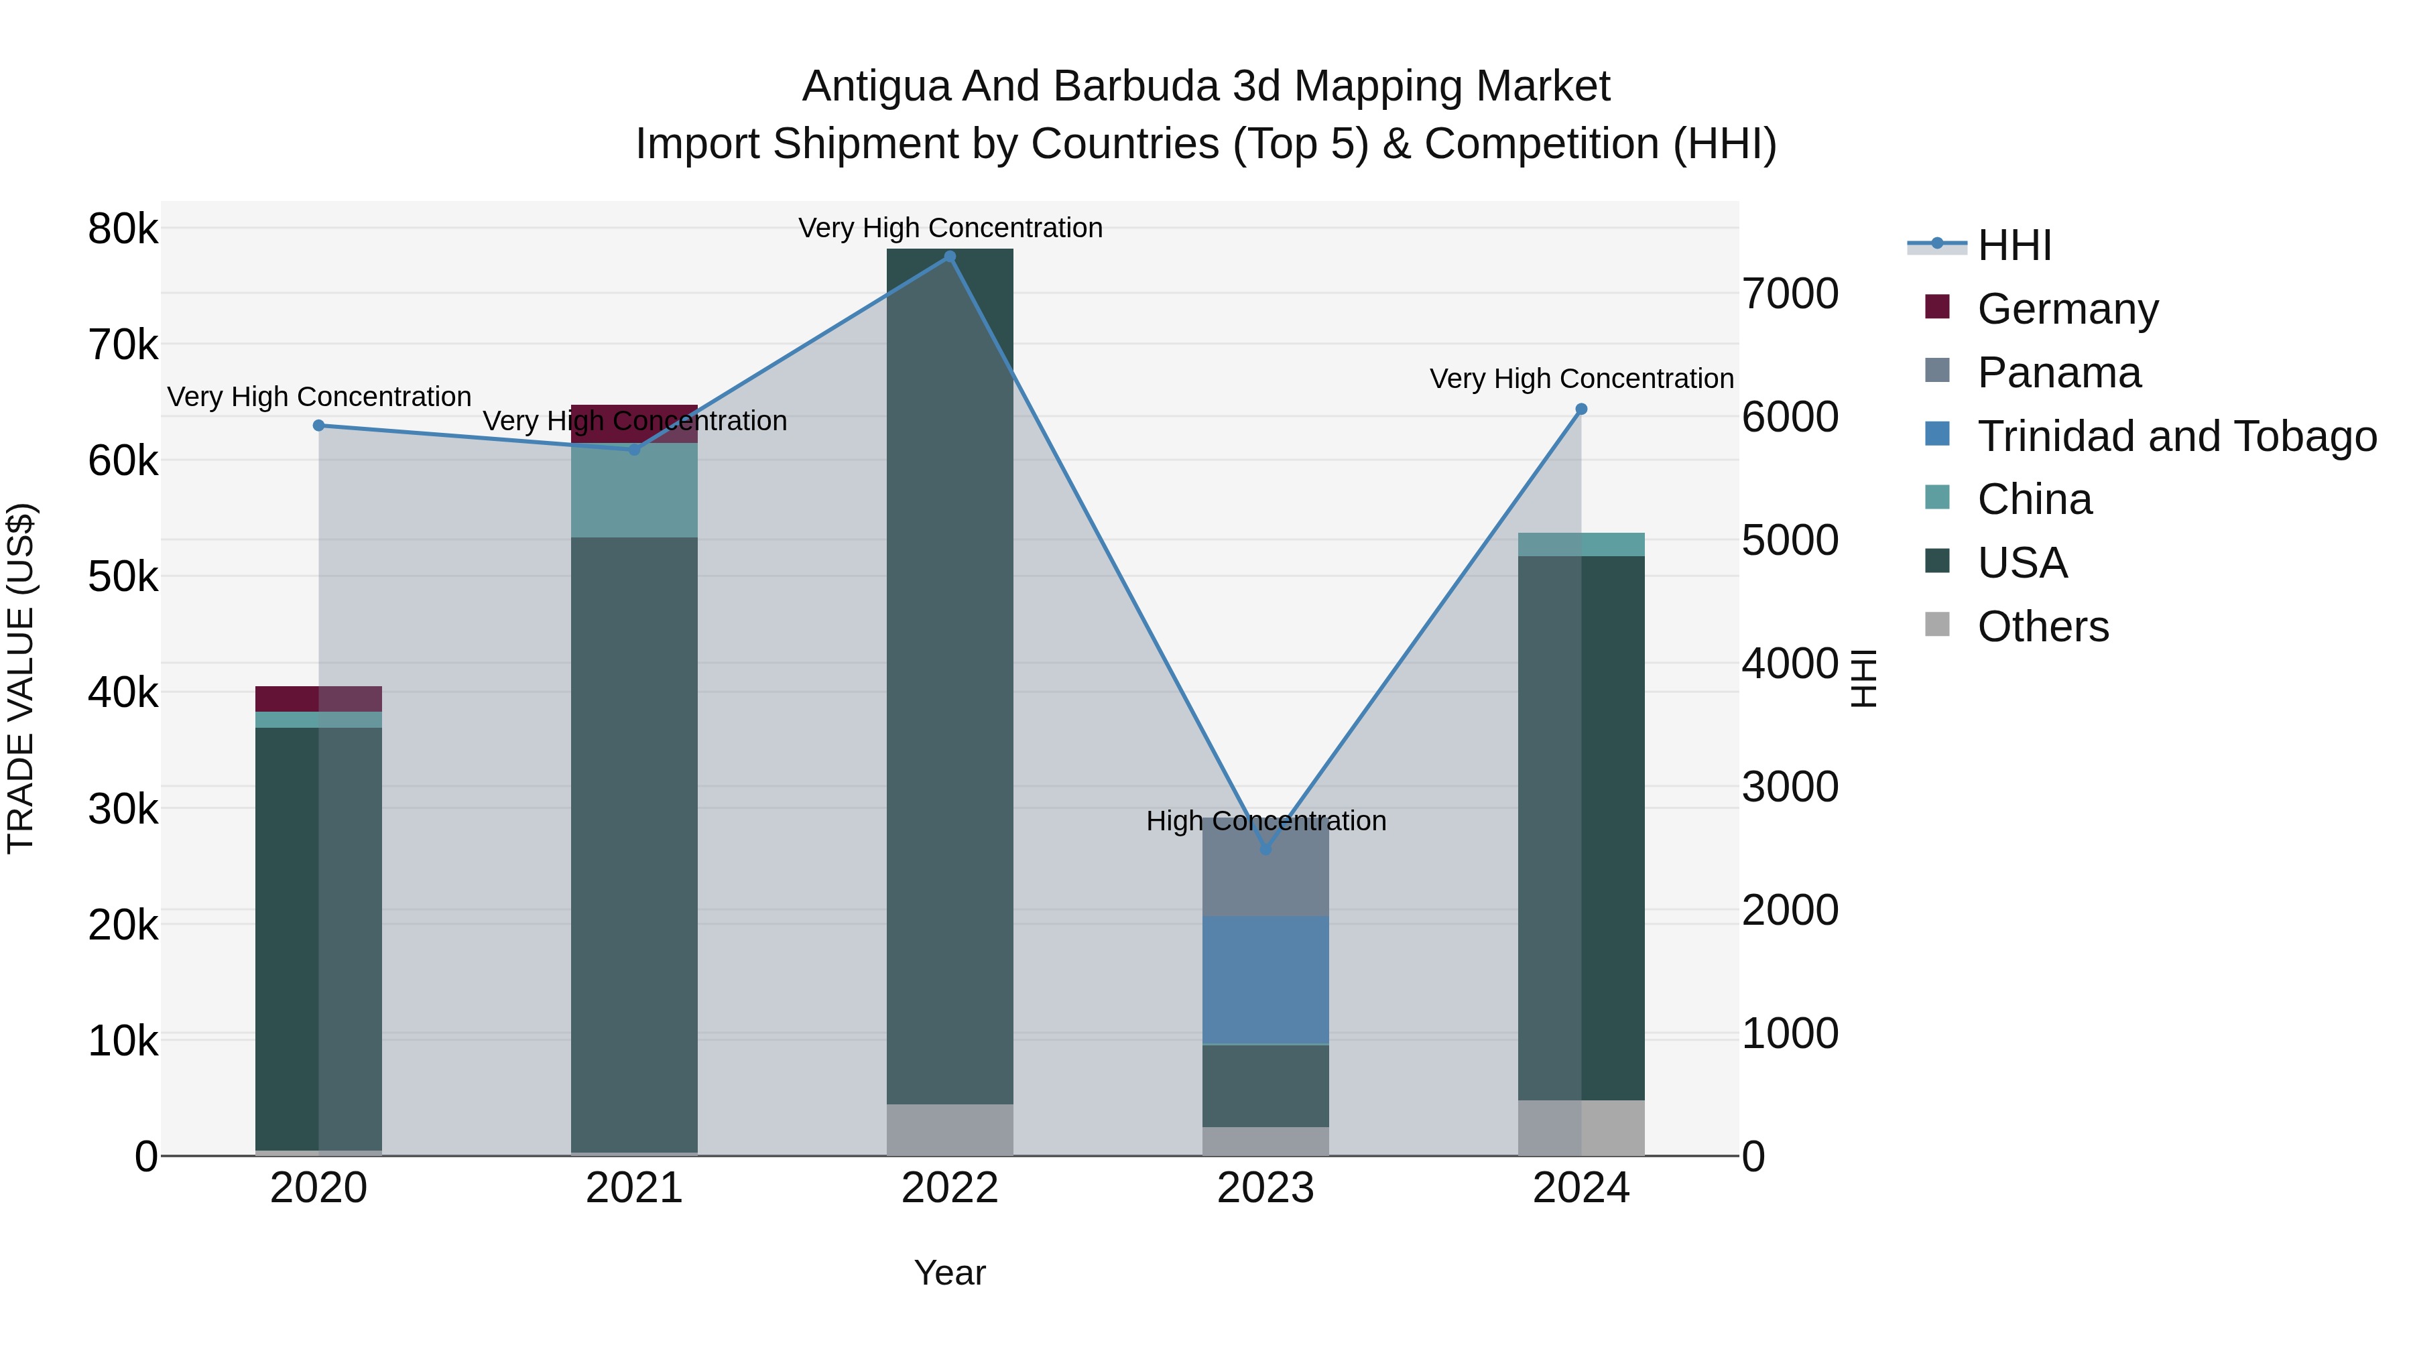Click the HHI line marker for 2024
Image resolution: width=2413 pixels, height=1357 pixels.
click(x=1581, y=409)
